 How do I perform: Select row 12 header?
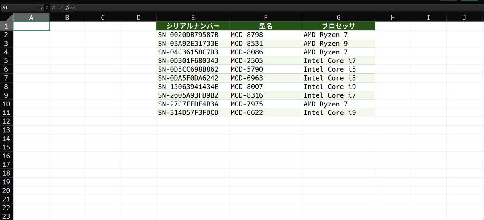6,121
